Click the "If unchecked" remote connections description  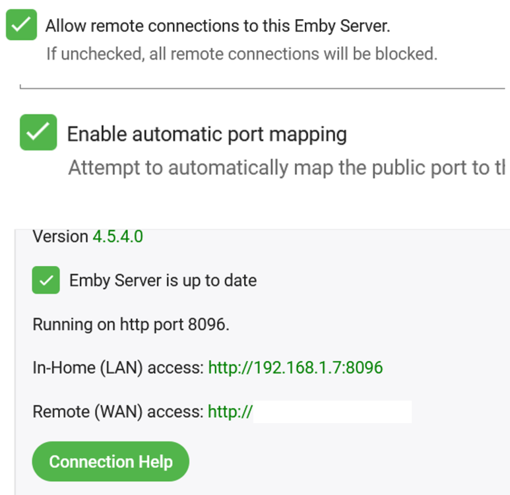pyautogui.click(x=241, y=53)
